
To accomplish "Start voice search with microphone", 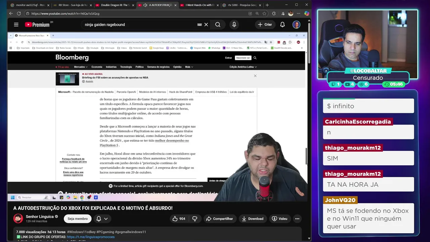I will [234, 25].
